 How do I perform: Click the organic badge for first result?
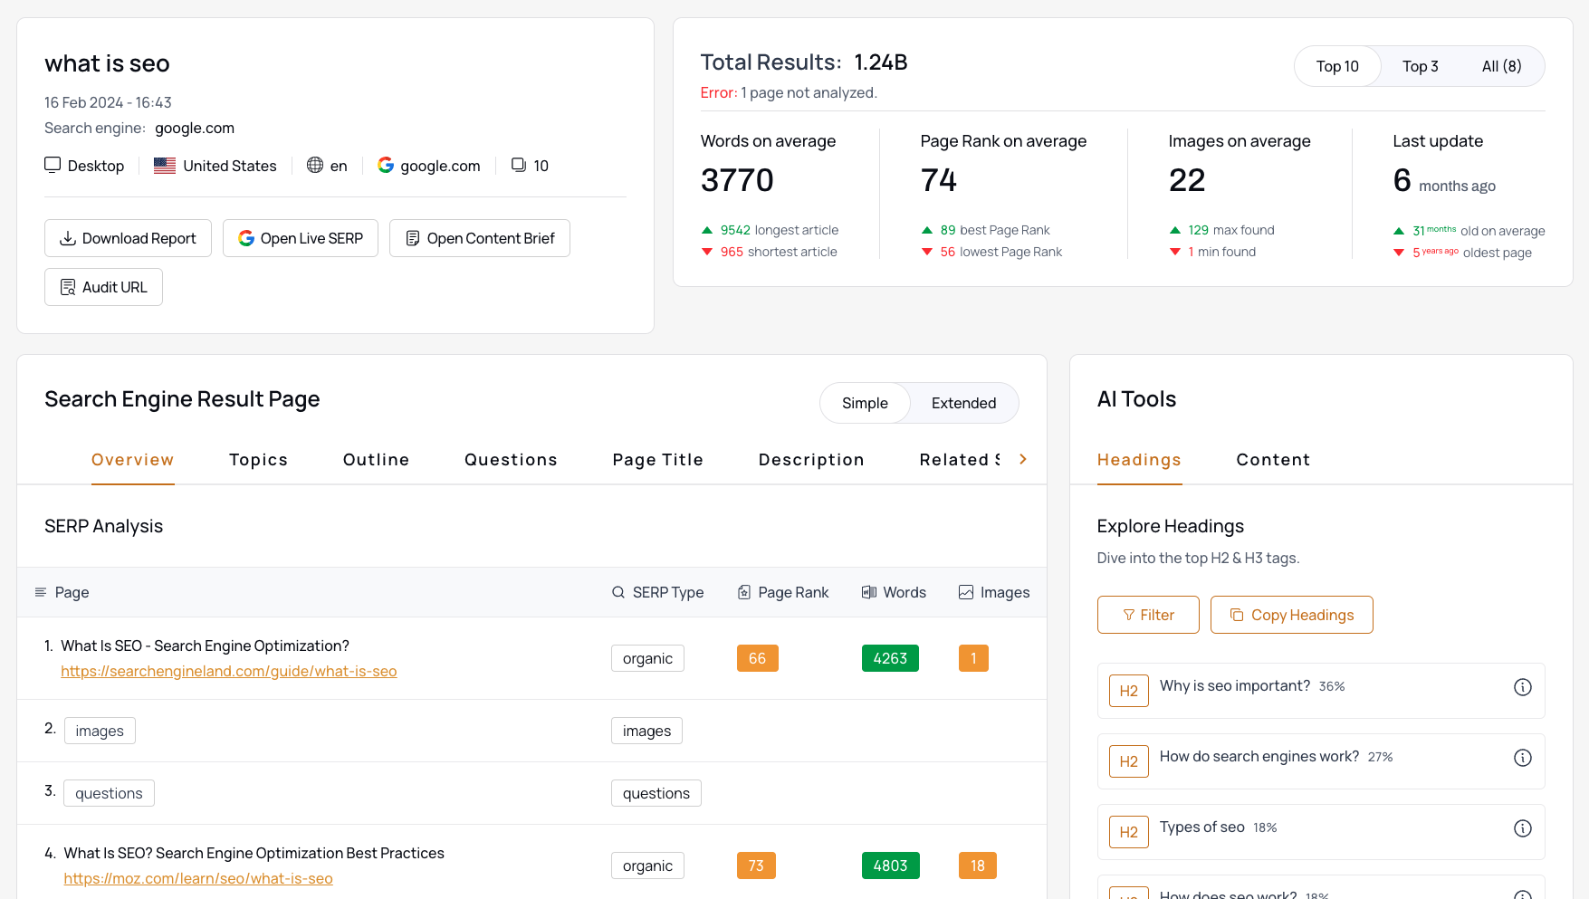click(x=647, y=658)
